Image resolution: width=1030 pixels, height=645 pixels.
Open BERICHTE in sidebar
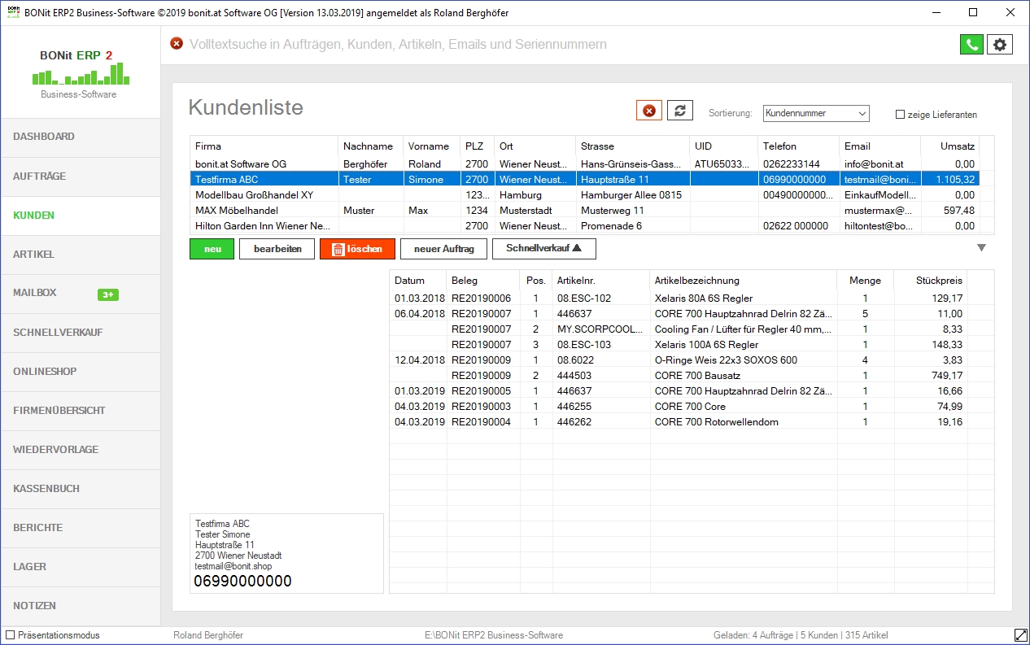(80, 528)
